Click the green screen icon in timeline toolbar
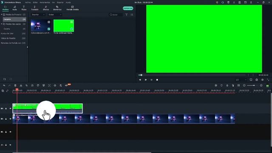 (44, 85)
